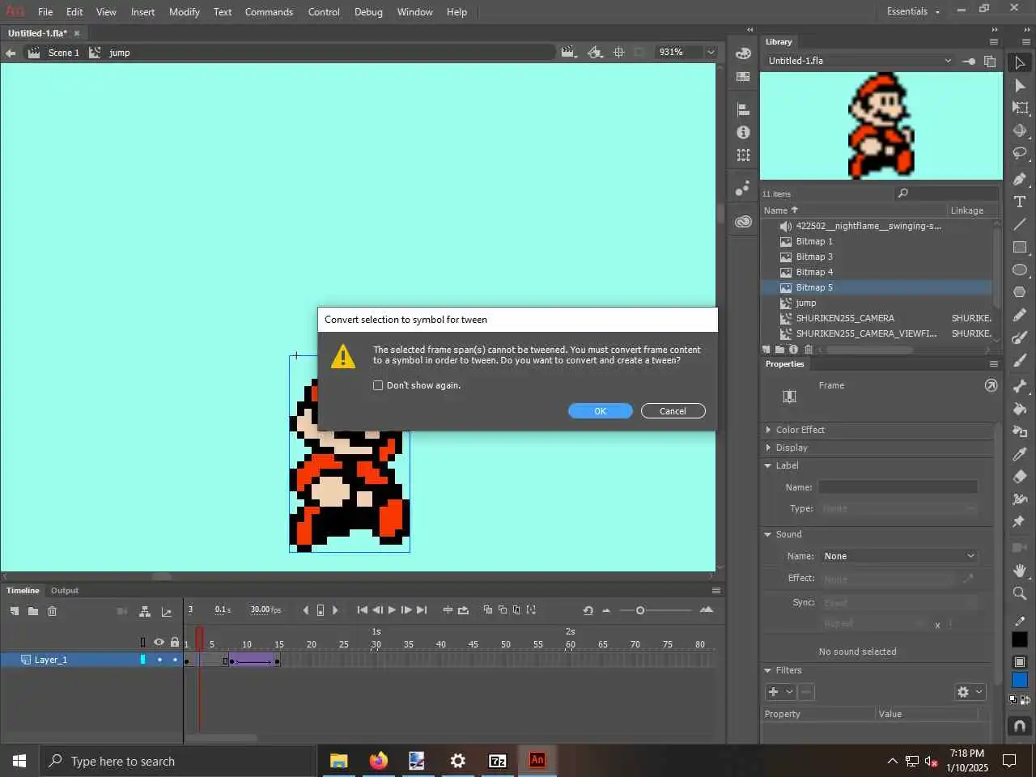
Task: Select the Pencil tool
Action: (x=1020, y=315)
